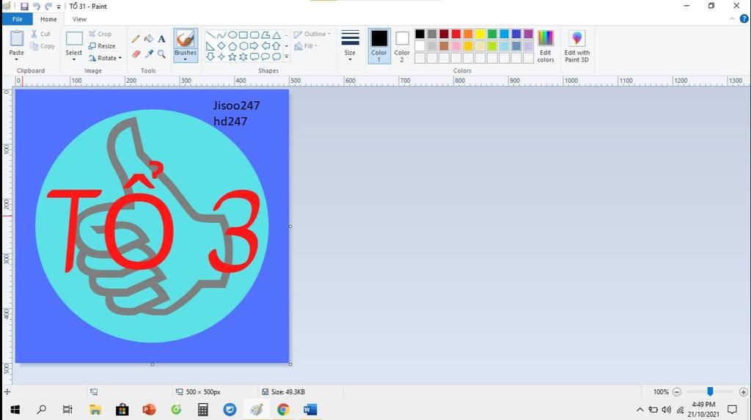Image resolution: width=751 pixels, height=420 pixels.
Task: Activate the Color 1 selector
Action: (x=379, y=46)
